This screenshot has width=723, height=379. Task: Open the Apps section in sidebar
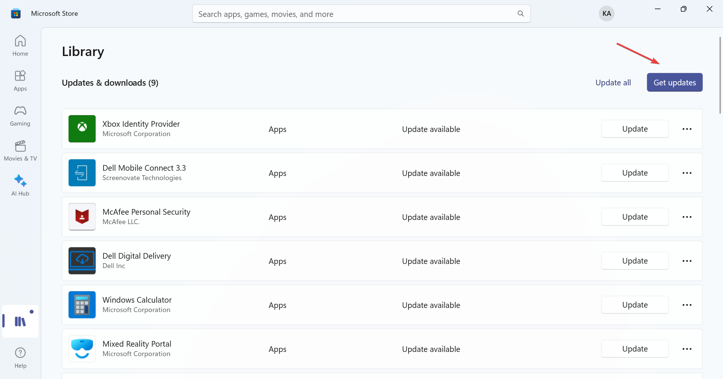(x=20, y=80)
